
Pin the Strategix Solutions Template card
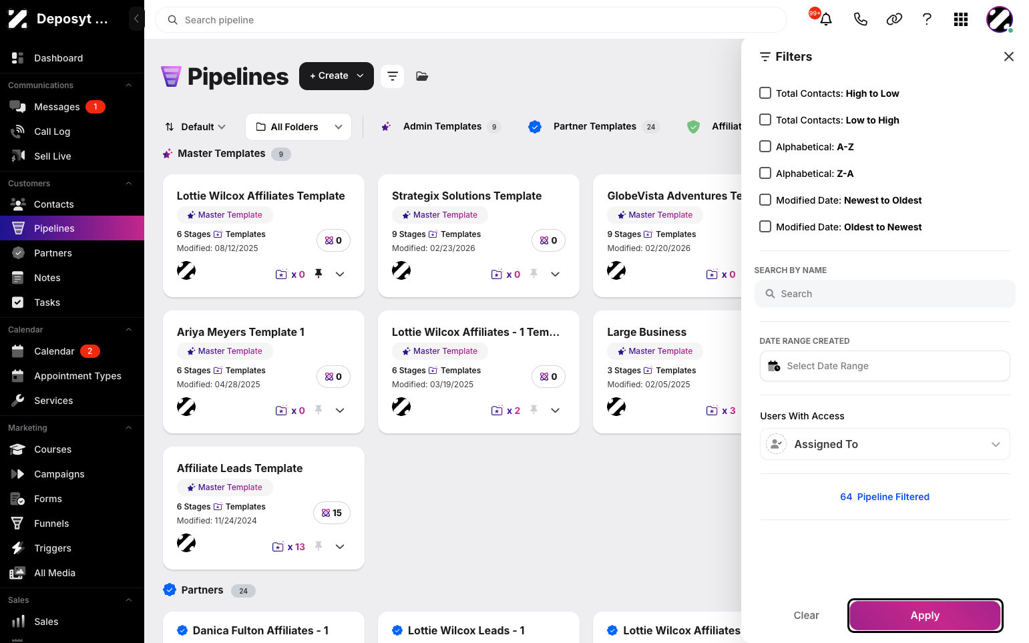pos(534,274)
